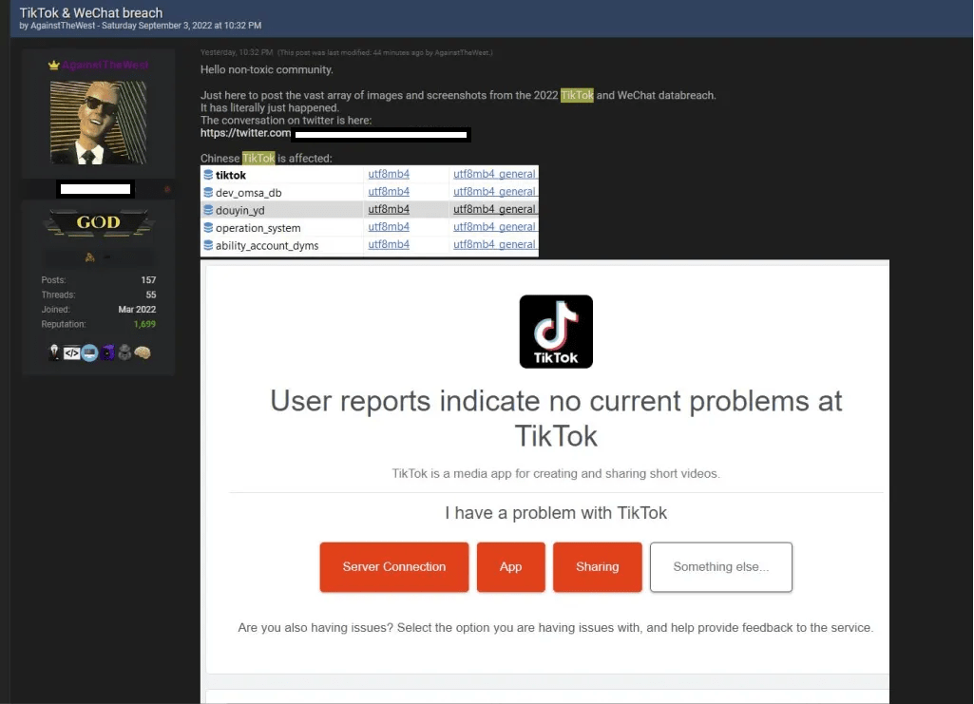Click the TikTok logo in the status report
The width and height of the screenshot is (974, 704).
(555, 331)
